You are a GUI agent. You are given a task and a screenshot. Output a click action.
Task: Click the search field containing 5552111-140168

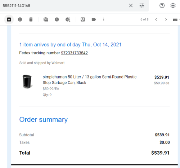65,6
